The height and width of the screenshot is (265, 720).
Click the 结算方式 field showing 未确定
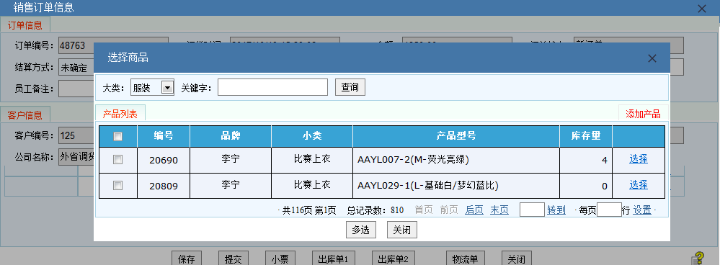76,68
